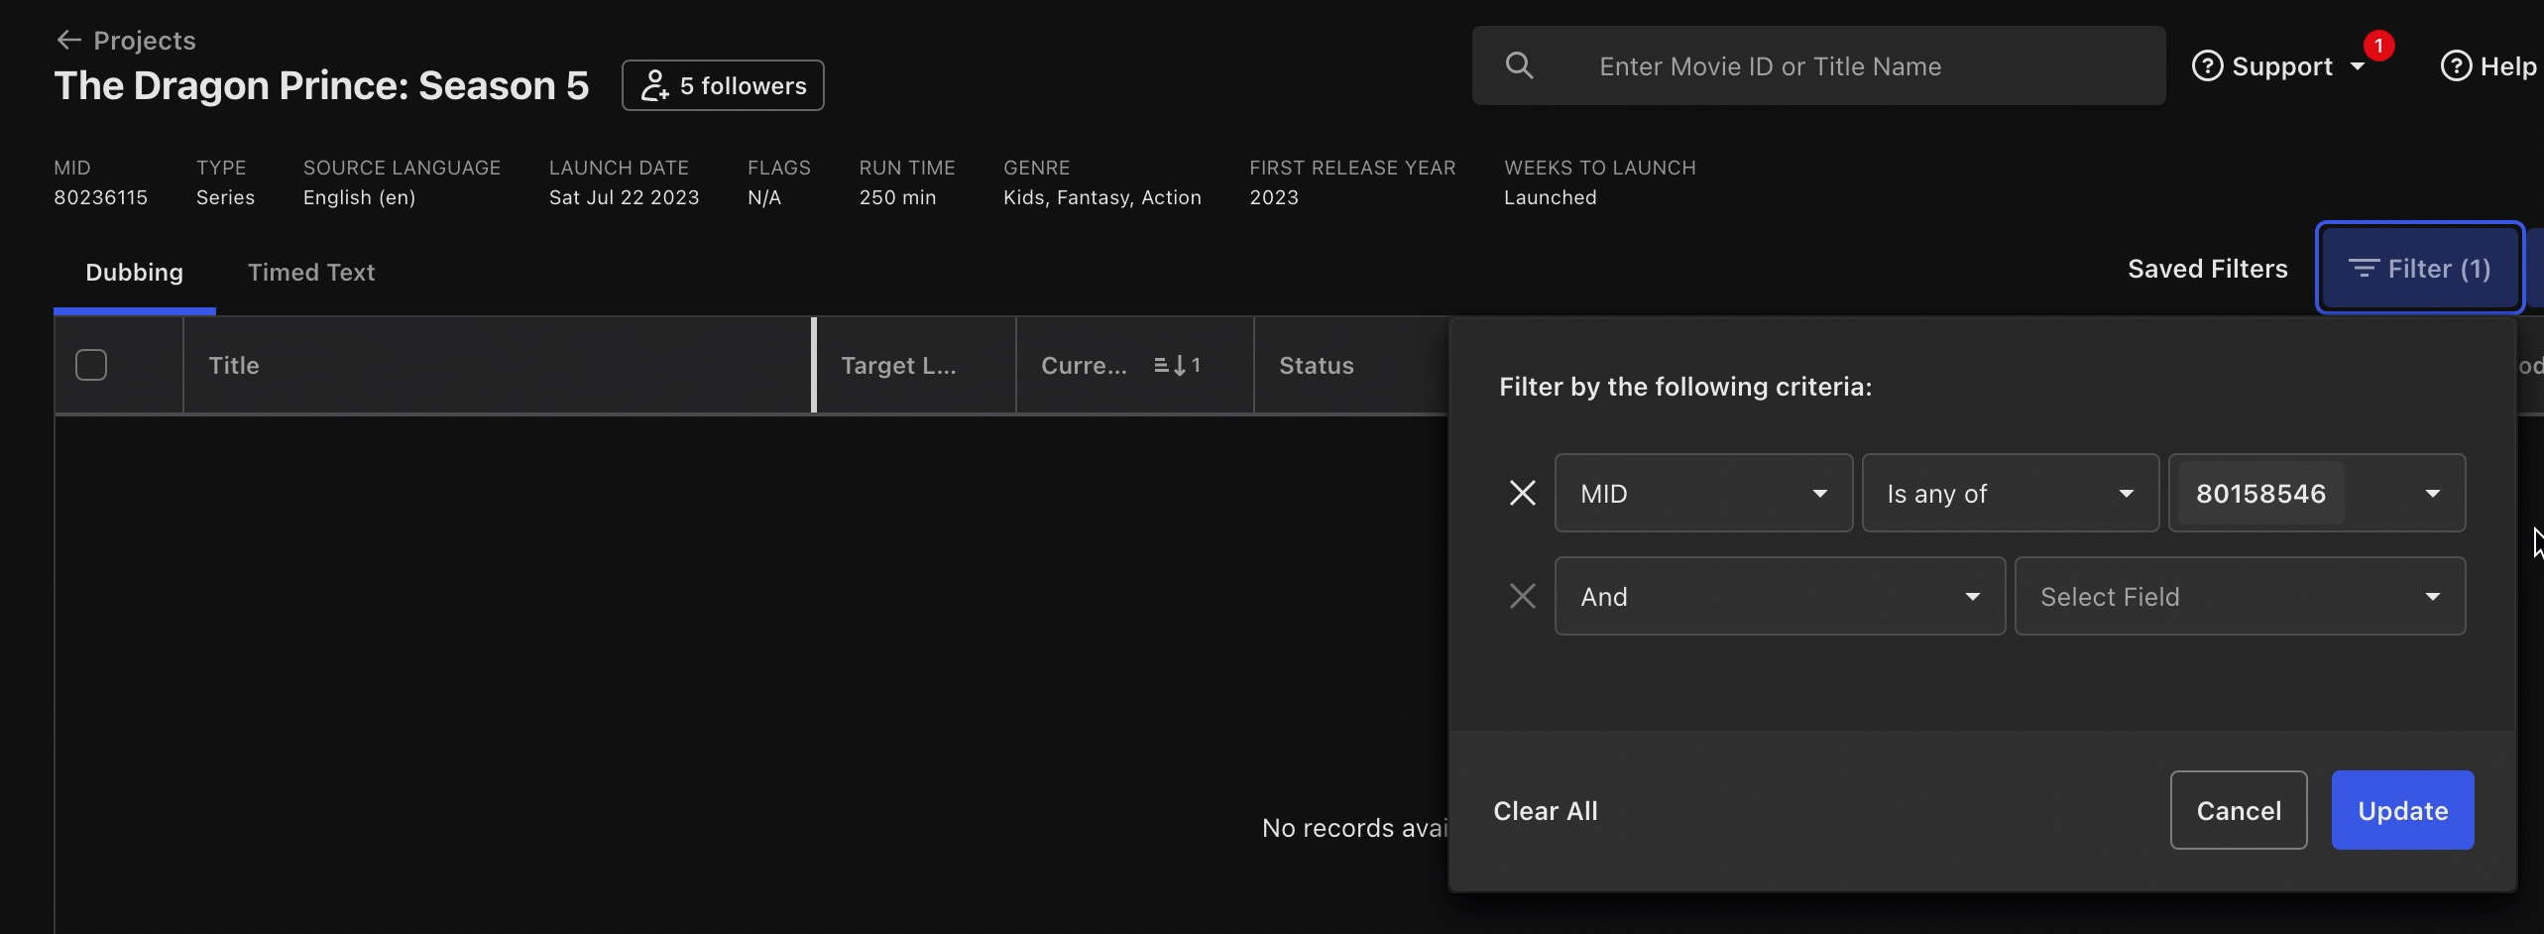Click the run time 250 min
Image resolution: width=2544 pixels, height=934 pixels.
897,197
